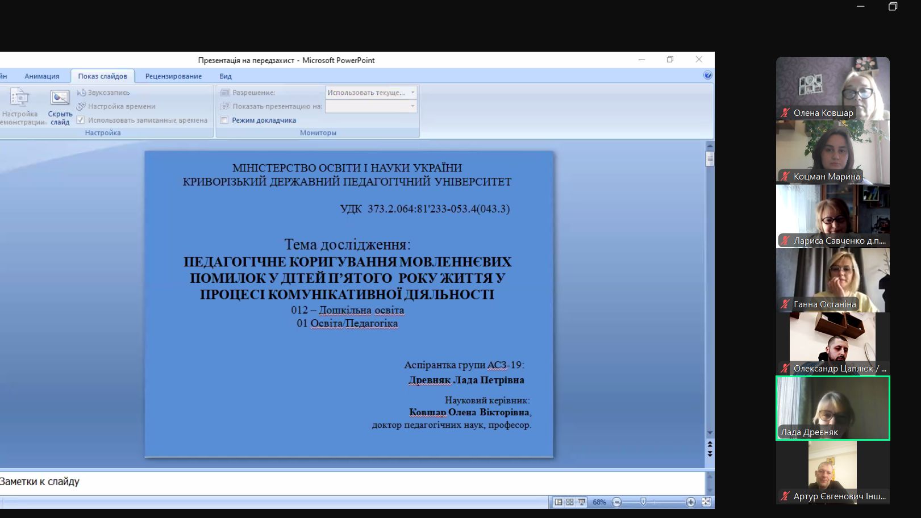
Task: Select Олена Ковшар's video thumbnail
Action: 832,88
